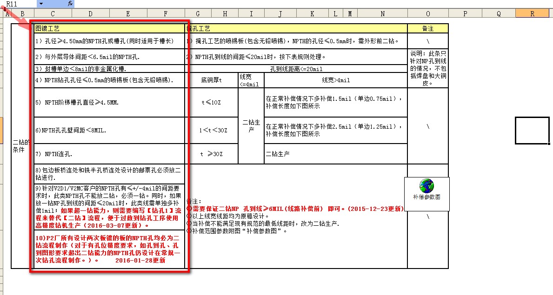This screenshot has width=553, height=295.
Task: Select red text cell 10)P2厂所有设计两次板镀
Action: click(109, 249)
